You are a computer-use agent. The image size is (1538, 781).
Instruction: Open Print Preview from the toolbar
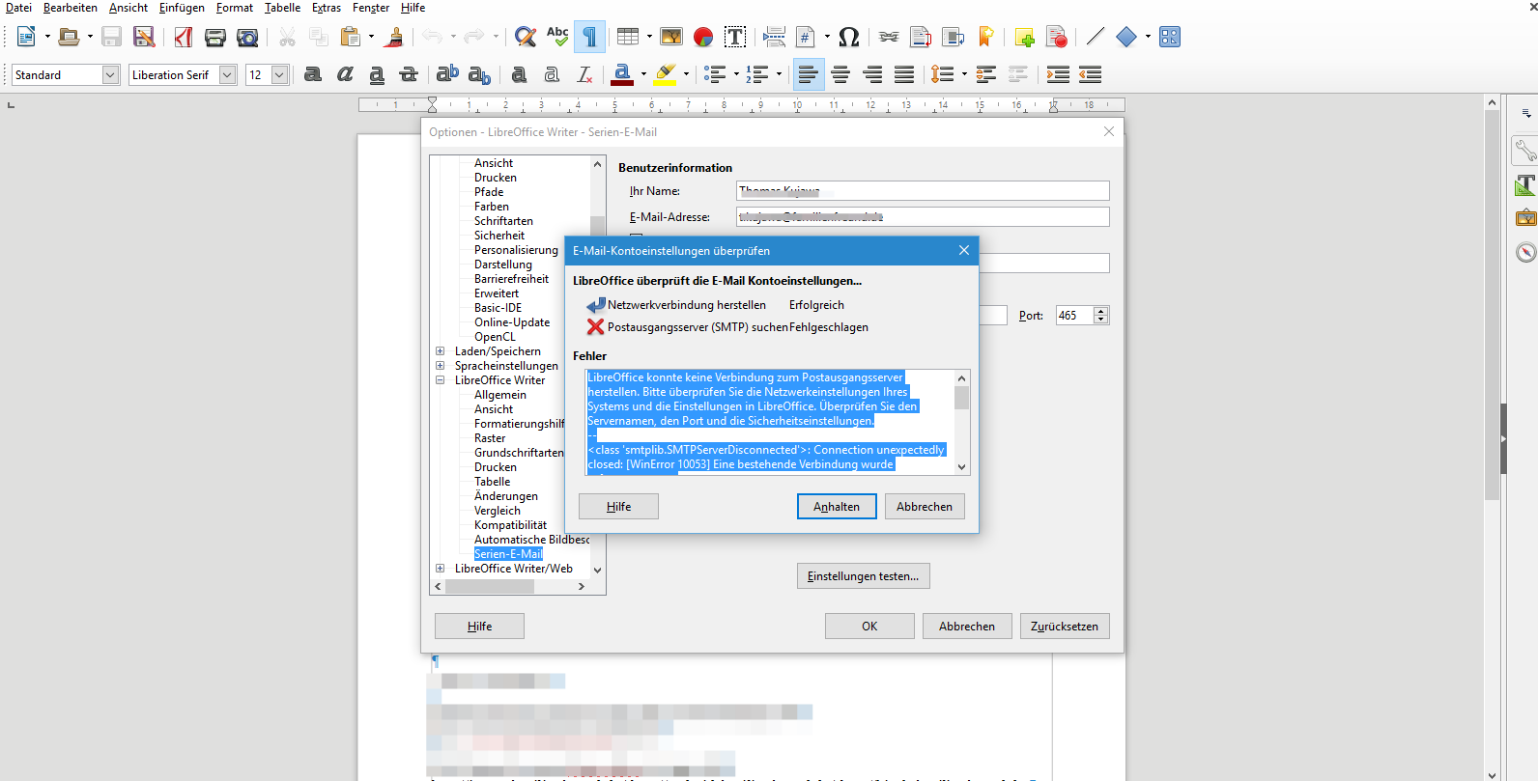click(247, 37)
